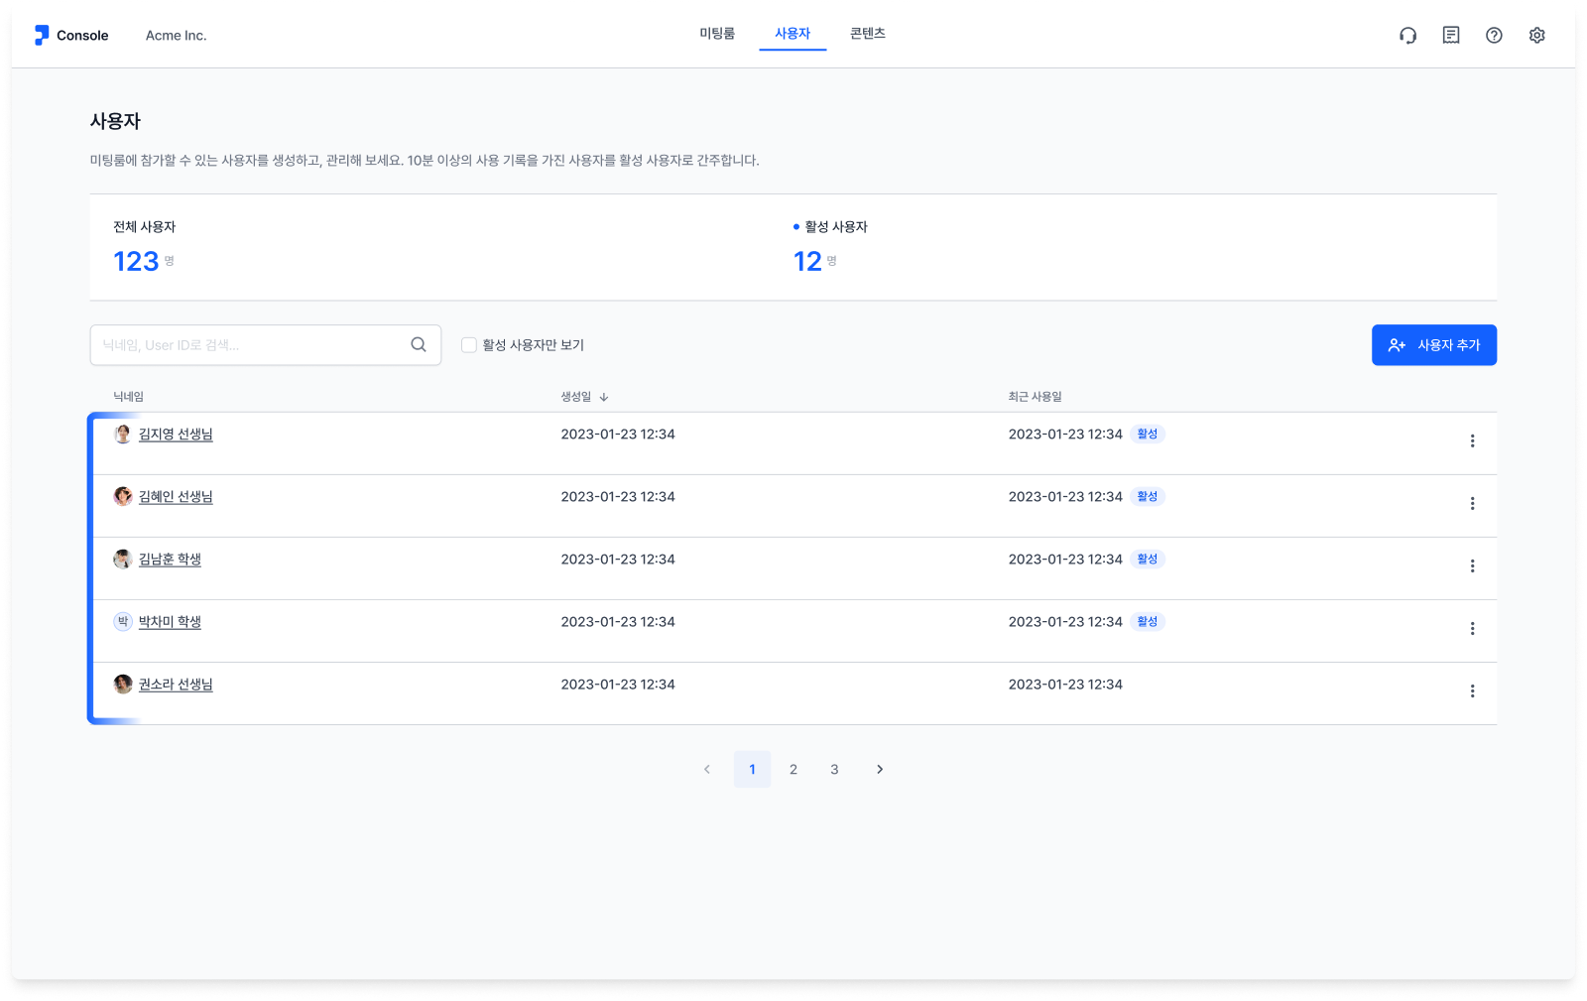Select page 3 in pagination

pos(834,770)
